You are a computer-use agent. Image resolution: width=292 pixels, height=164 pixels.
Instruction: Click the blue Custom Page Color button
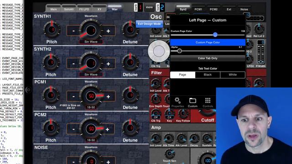click(208, 42)
